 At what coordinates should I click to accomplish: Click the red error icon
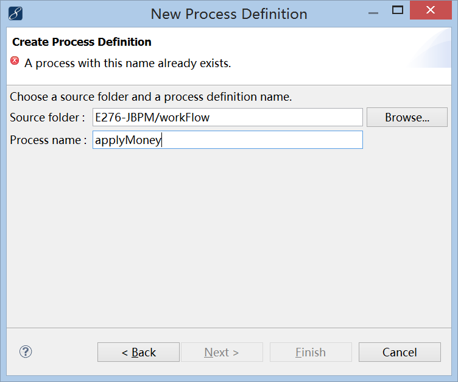click(15, 61)
